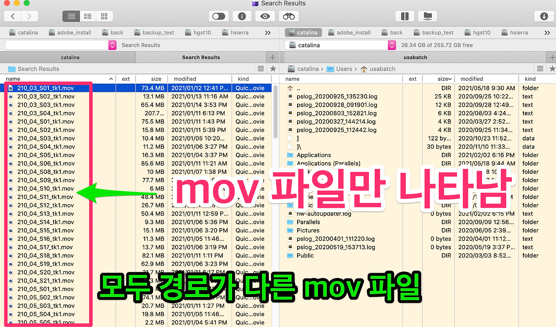Viewport: 556px width, 327px height.
Task: Switch to full list view mode
Action: point(71,16)
